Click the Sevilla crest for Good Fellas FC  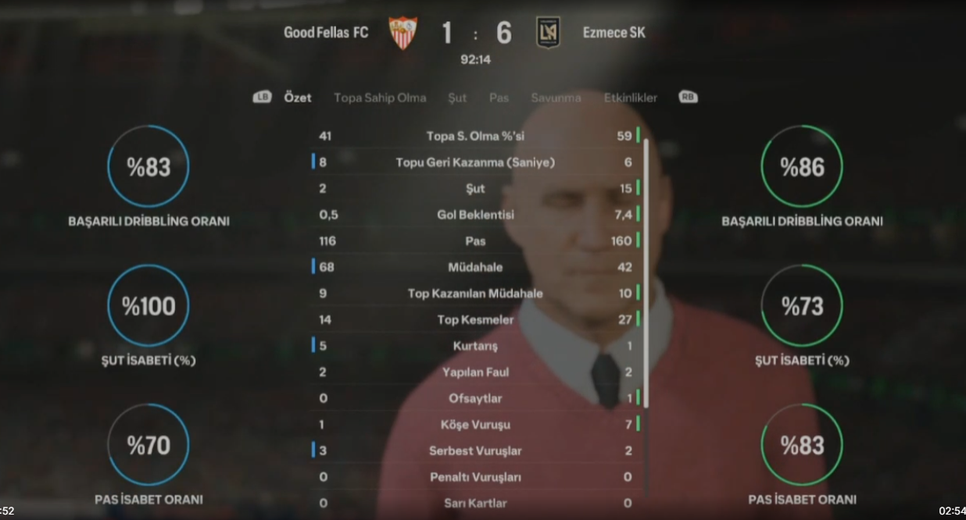click(x=403, y=34)
